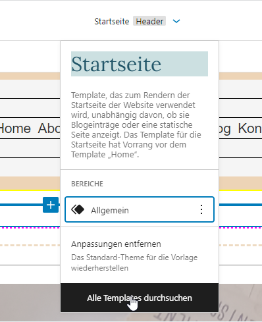Click the Standard-Theme wiederherstellen description text
This screenshot has width=262, height=322.
pos(134,263)
